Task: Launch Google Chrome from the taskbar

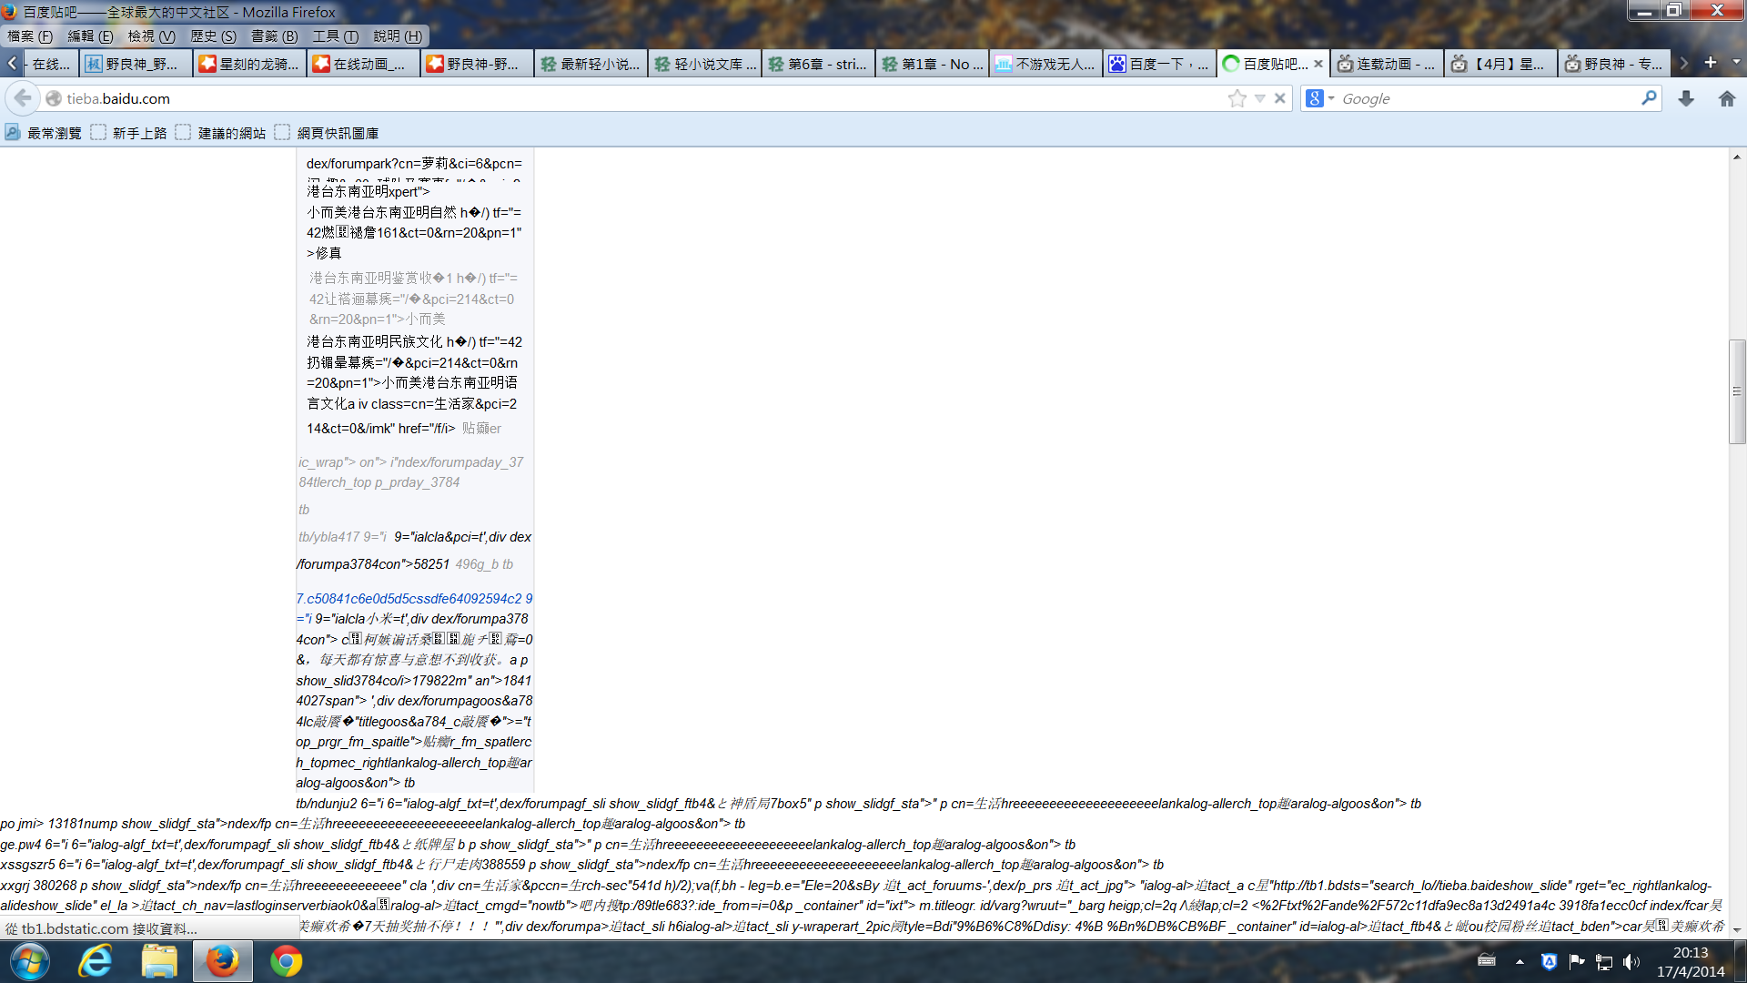Action: click(287, 961)
